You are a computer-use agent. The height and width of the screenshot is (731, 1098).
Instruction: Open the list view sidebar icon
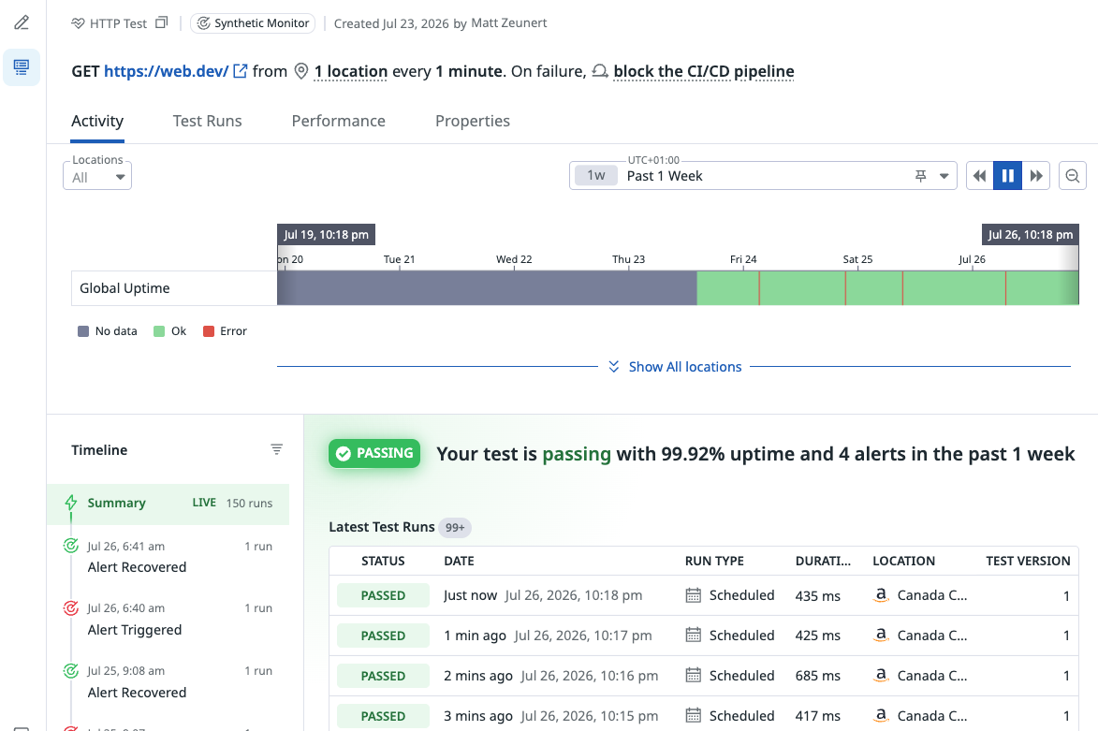click(22, 67)
